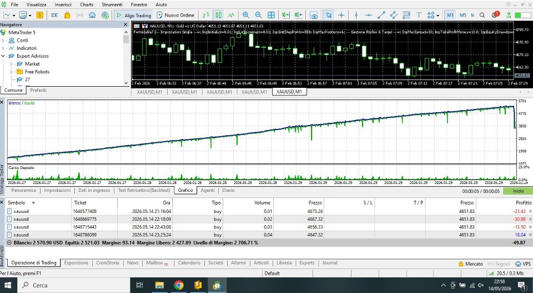Tile chart windows with grid icon
This screenshot has height=293, width=533.
[271, 15]
